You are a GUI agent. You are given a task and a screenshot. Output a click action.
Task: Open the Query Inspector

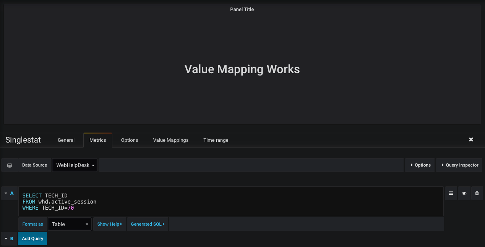459,165
